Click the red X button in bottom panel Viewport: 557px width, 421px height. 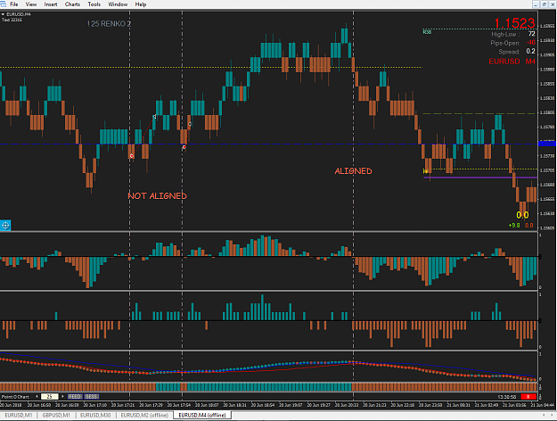point(528,396)
